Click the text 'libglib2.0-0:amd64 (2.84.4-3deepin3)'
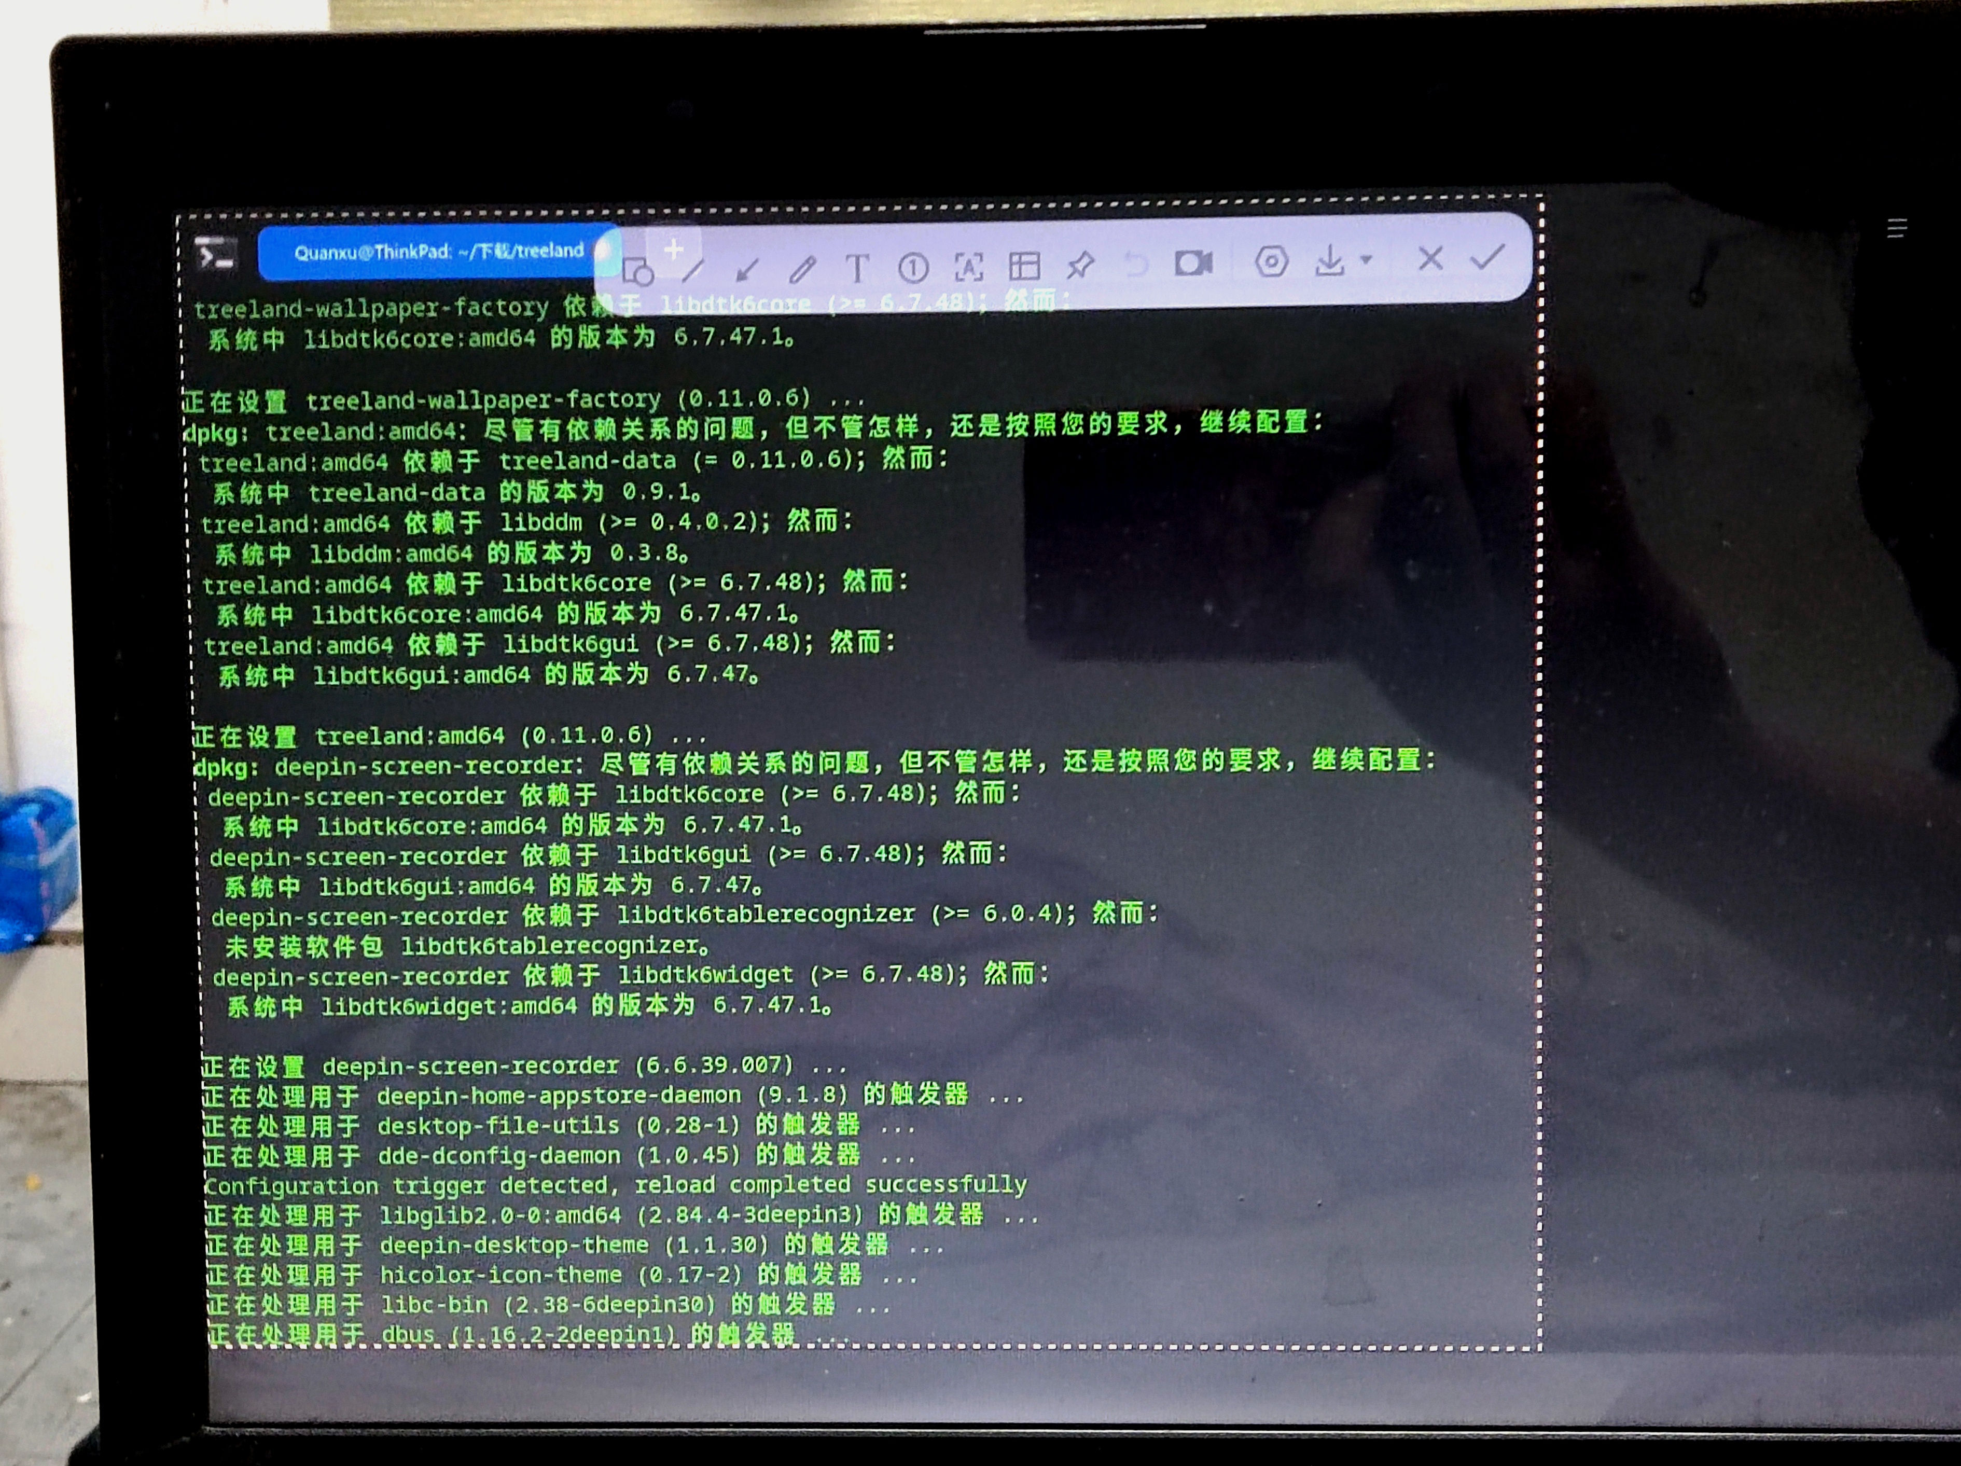1961x1466 pixels. pos(621,1215)
